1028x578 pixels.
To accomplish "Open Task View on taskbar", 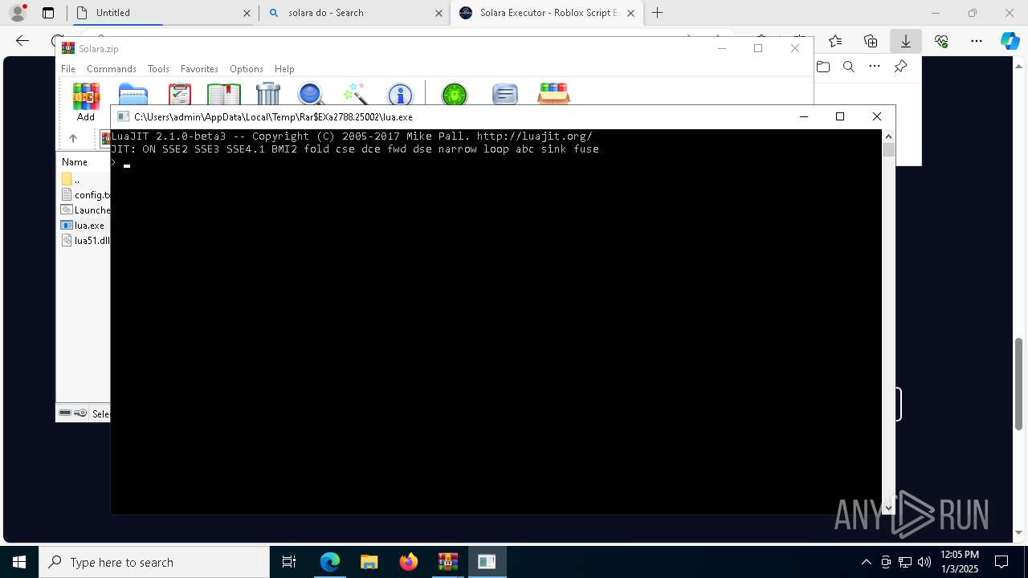I will point(289,562).
